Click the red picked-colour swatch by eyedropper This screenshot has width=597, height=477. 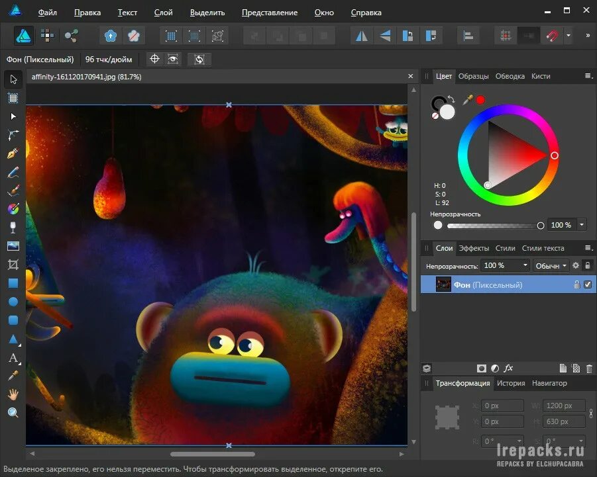[x=480, y=100]
